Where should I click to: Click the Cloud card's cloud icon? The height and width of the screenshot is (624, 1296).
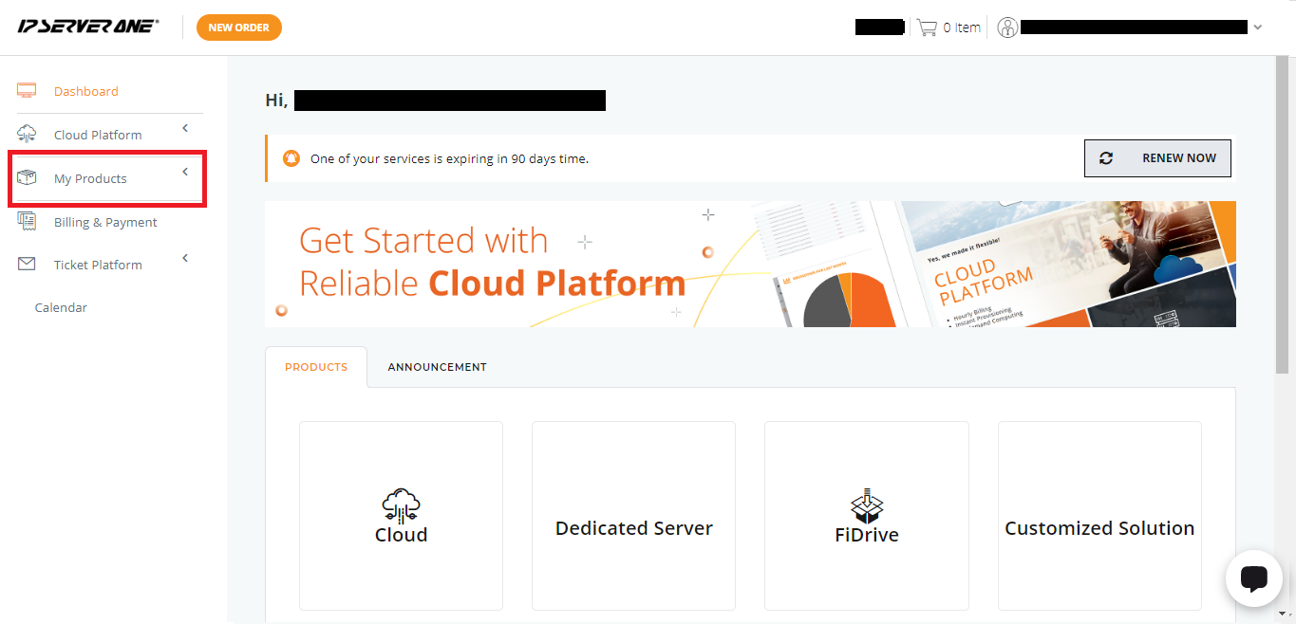(401, 506)
